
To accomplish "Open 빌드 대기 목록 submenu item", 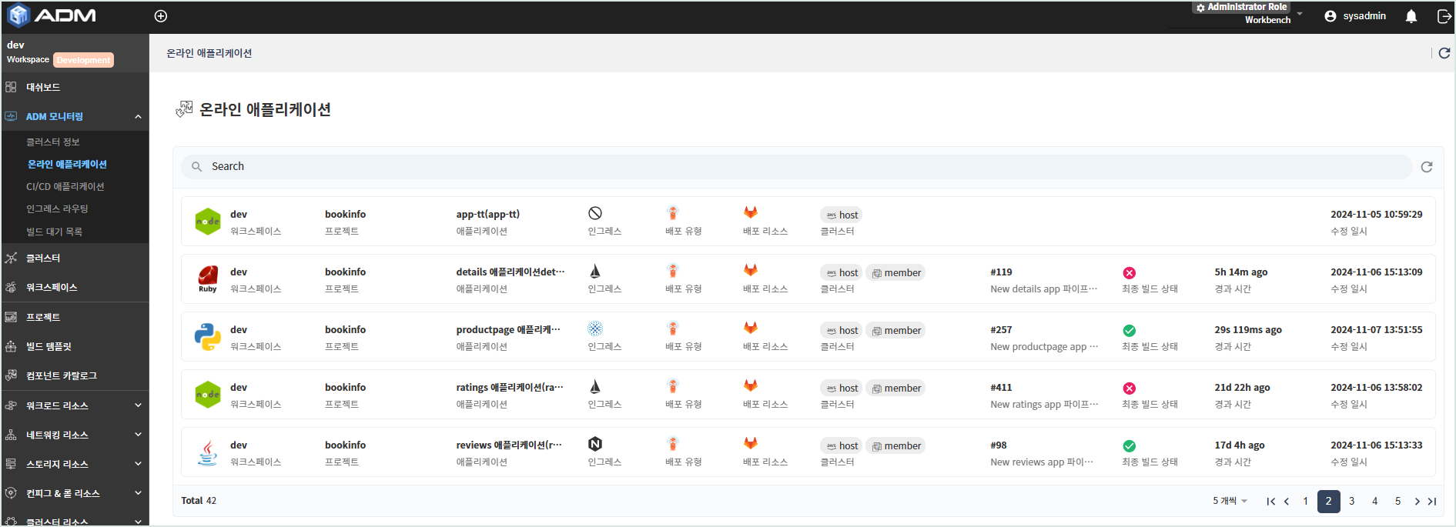I will tap(55, 232).
